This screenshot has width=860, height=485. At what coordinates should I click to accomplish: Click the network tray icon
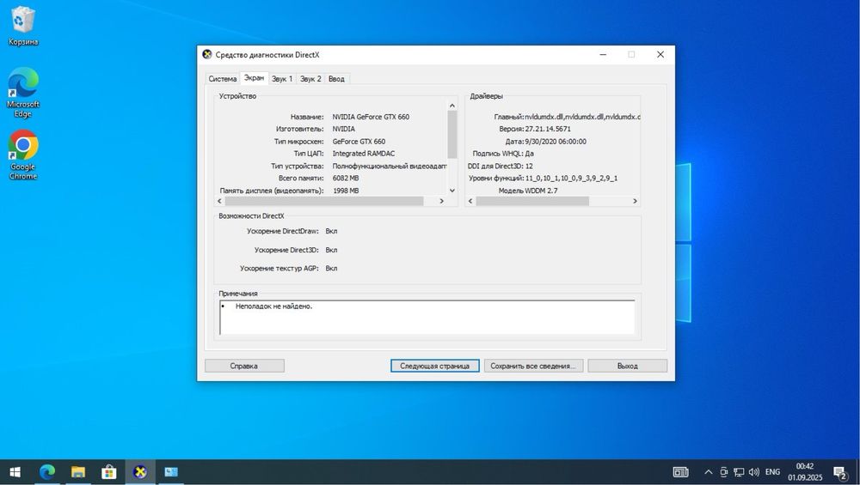click(x=739, y=472)
